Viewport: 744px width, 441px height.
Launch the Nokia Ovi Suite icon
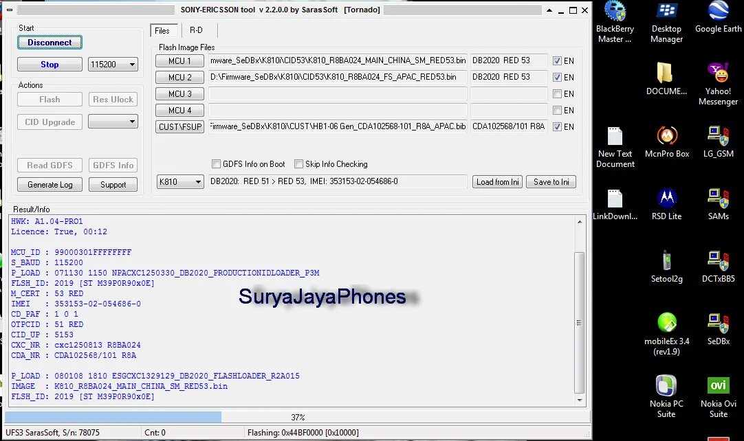719,385
